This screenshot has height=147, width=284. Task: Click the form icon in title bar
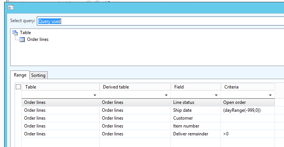11,7
